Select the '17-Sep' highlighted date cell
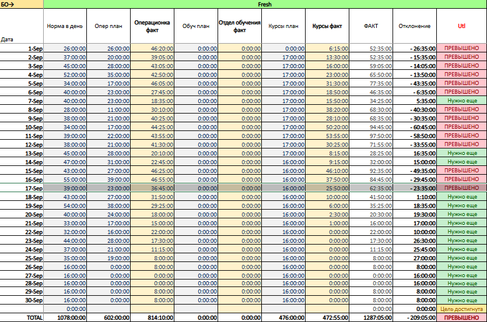The height and width of the screenshot is (322, 487). point(22,188)
